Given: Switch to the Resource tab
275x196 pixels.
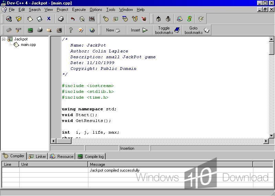Looking at the screenshot, I should (62, 156).
